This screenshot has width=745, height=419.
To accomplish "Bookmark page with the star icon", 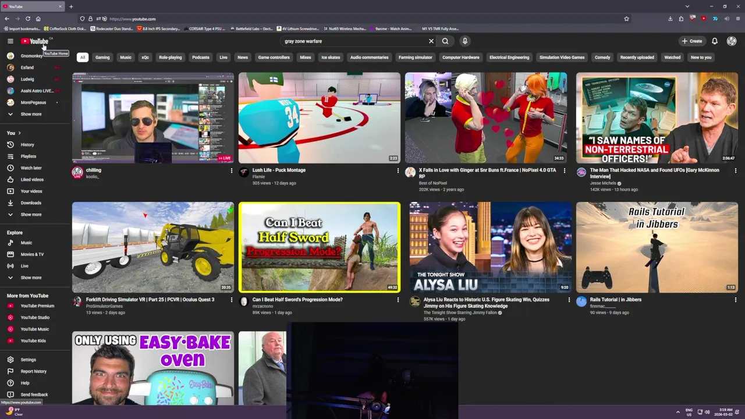I will [x=626, y=19].
